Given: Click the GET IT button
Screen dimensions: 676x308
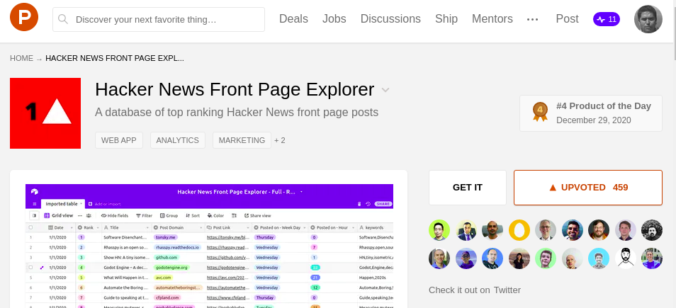Looking at the screenshot, I should tap(468, 188).
